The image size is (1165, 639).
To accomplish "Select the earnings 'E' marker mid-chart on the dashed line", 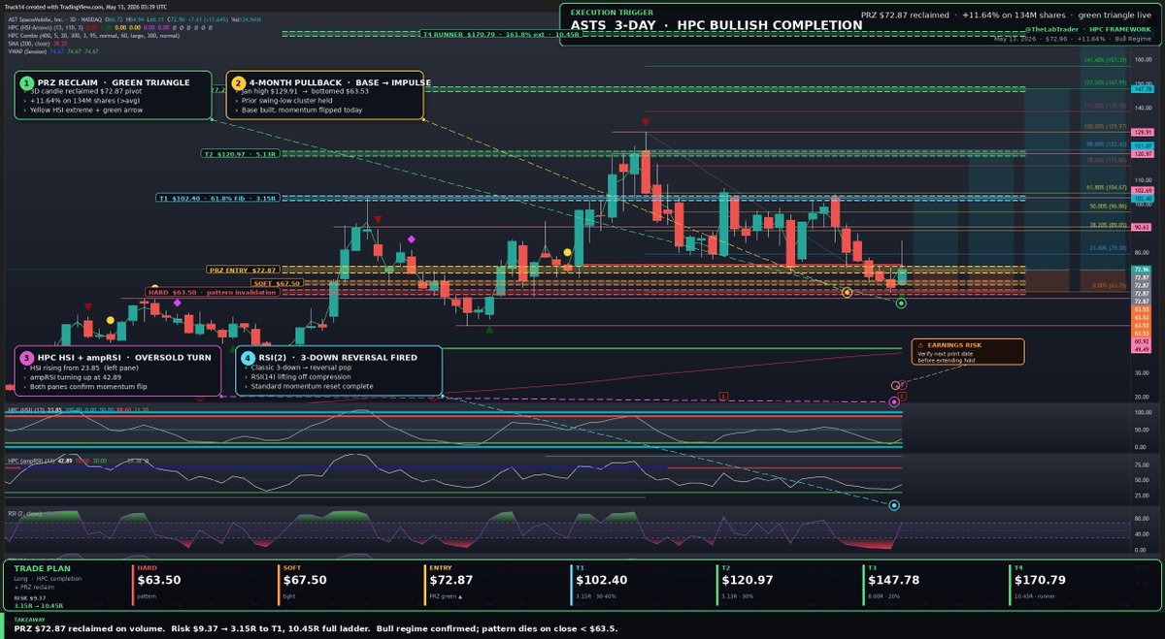I will point(723,396).
